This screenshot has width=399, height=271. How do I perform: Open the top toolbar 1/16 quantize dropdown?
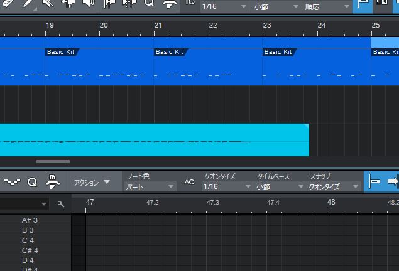point(224,6)
